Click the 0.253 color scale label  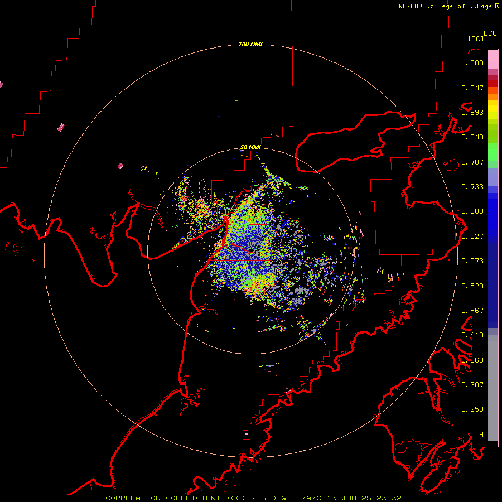point(472,409)
